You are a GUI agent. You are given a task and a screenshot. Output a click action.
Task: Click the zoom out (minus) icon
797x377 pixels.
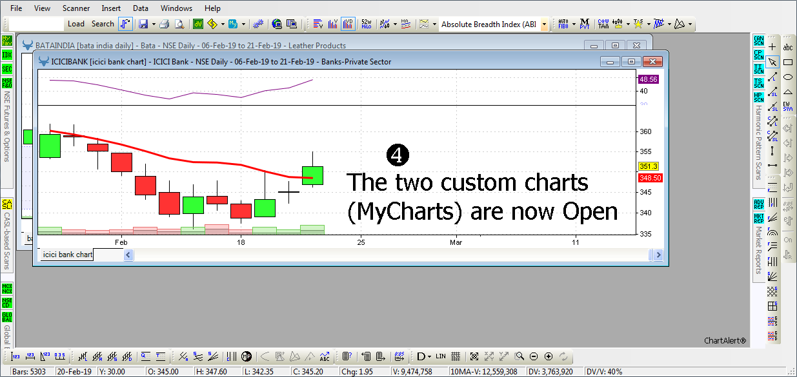tap(534, 356)
